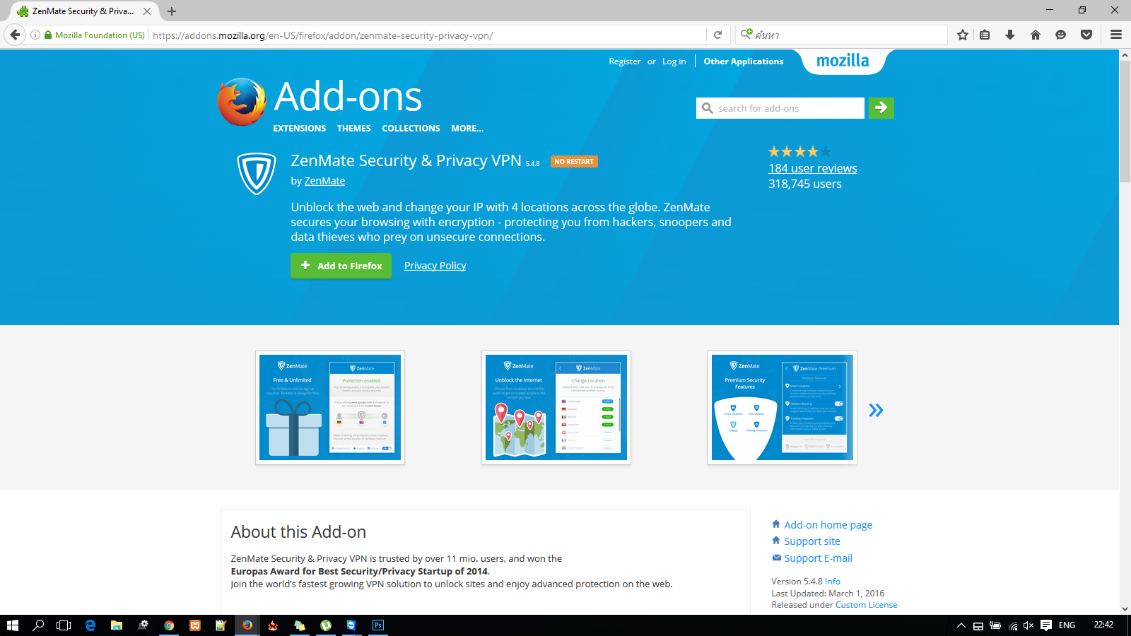Show hidden tray icons chevron
The width and height of the screenshot is (1131, 636).
(961, 625)
